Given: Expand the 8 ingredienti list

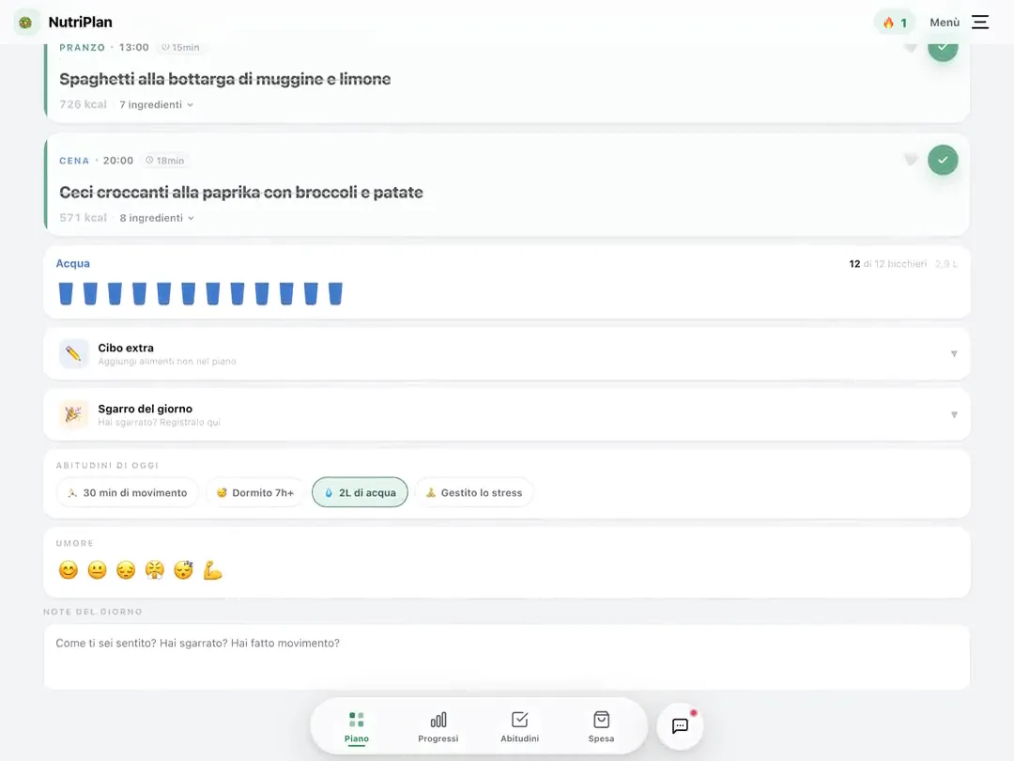Looking at the screenshot, I should tap(157, 218).
